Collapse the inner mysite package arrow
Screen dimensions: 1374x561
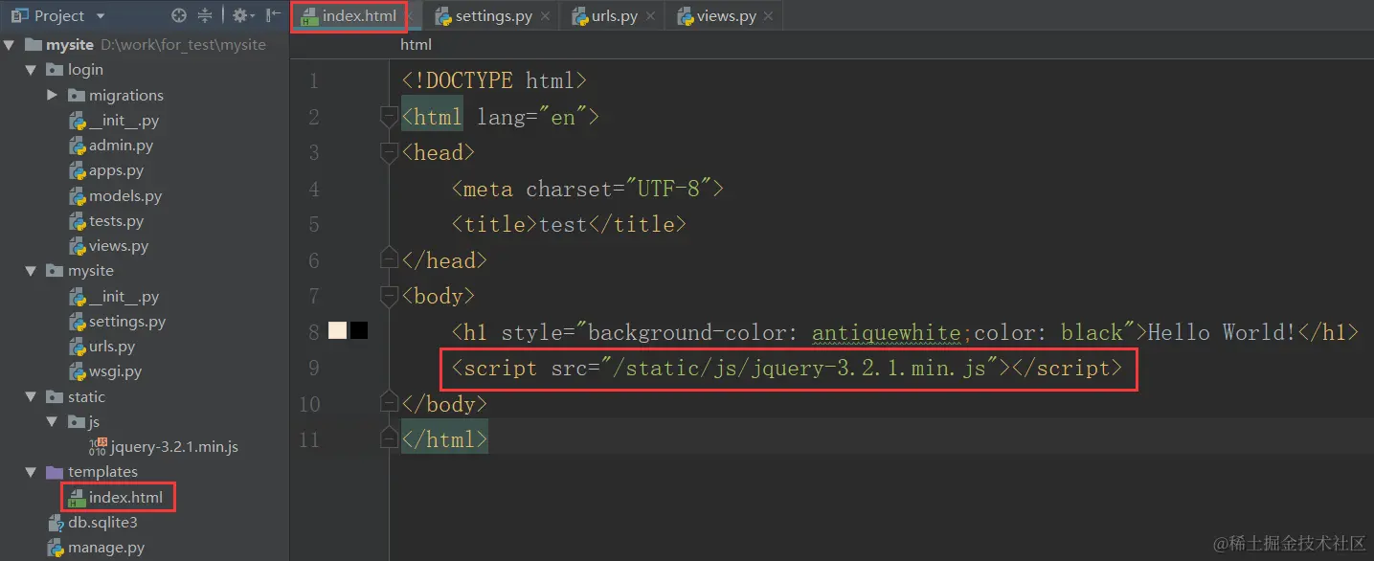(x=32, y=271)
